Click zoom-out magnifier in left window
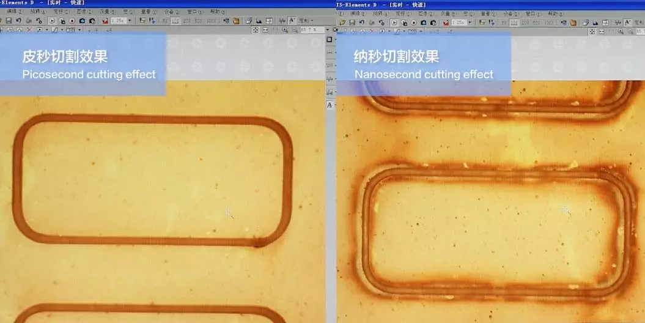The image size is (645, 323). tap(295, 29)
